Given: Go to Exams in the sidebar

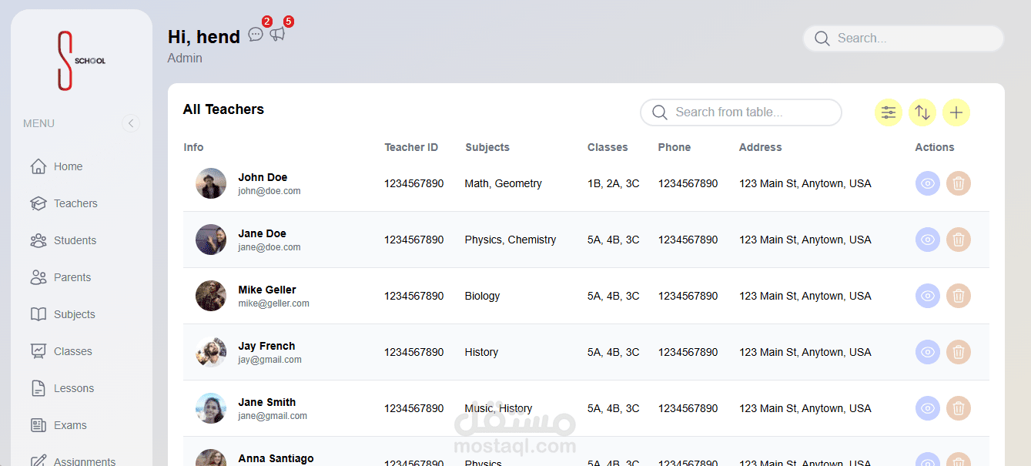Looking at the screenshot, I should coord(70,425).
